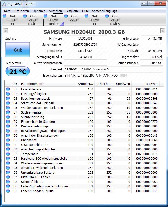The height and width of the screenshot is (207, 168).
Task: Click the ID column header
Action: pyautogui.click(x=15, y=84)
